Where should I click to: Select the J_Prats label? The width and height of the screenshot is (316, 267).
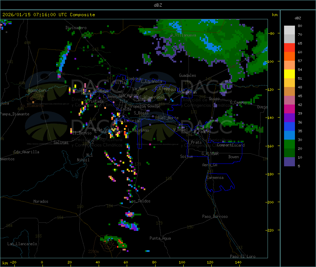coord(194,142)
